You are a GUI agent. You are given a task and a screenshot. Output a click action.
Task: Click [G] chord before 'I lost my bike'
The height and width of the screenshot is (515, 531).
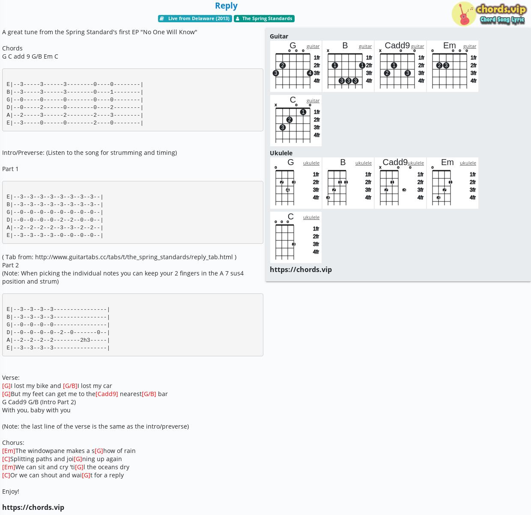(6, 386)
